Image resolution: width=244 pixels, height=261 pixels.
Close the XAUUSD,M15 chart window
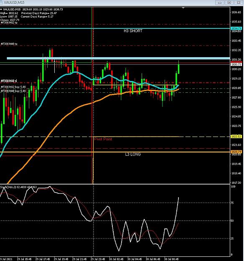[239, 3]
